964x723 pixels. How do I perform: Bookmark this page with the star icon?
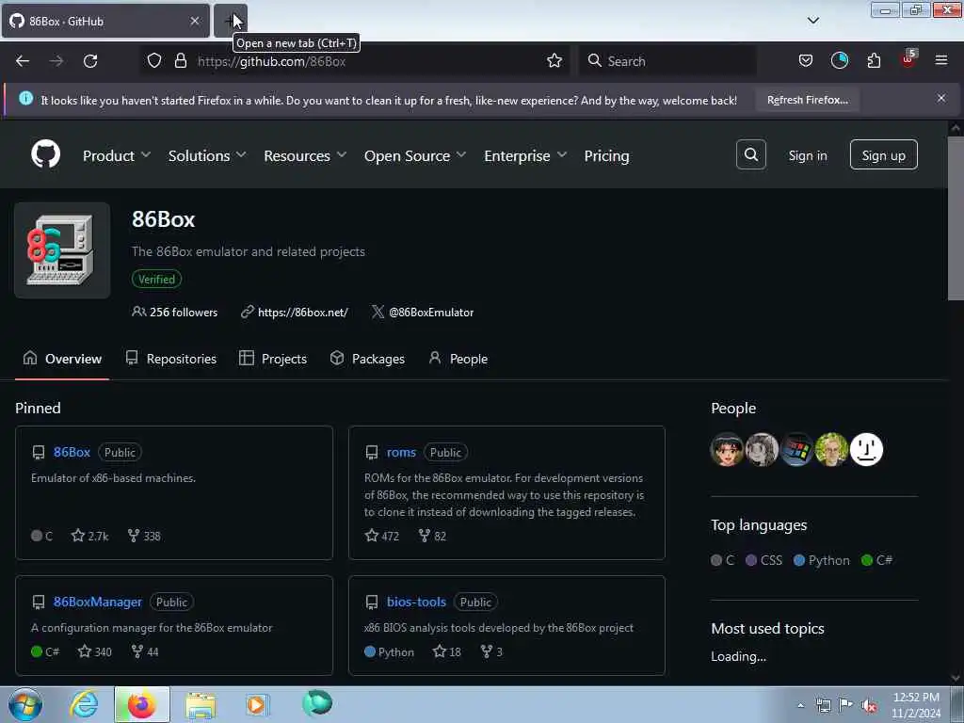tap(554, 61)
